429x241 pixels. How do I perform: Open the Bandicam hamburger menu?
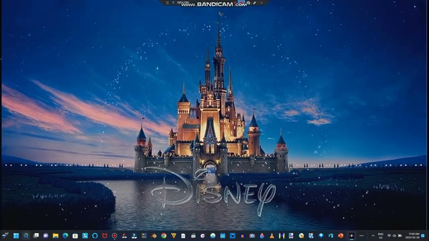click(x=167, y=3)
